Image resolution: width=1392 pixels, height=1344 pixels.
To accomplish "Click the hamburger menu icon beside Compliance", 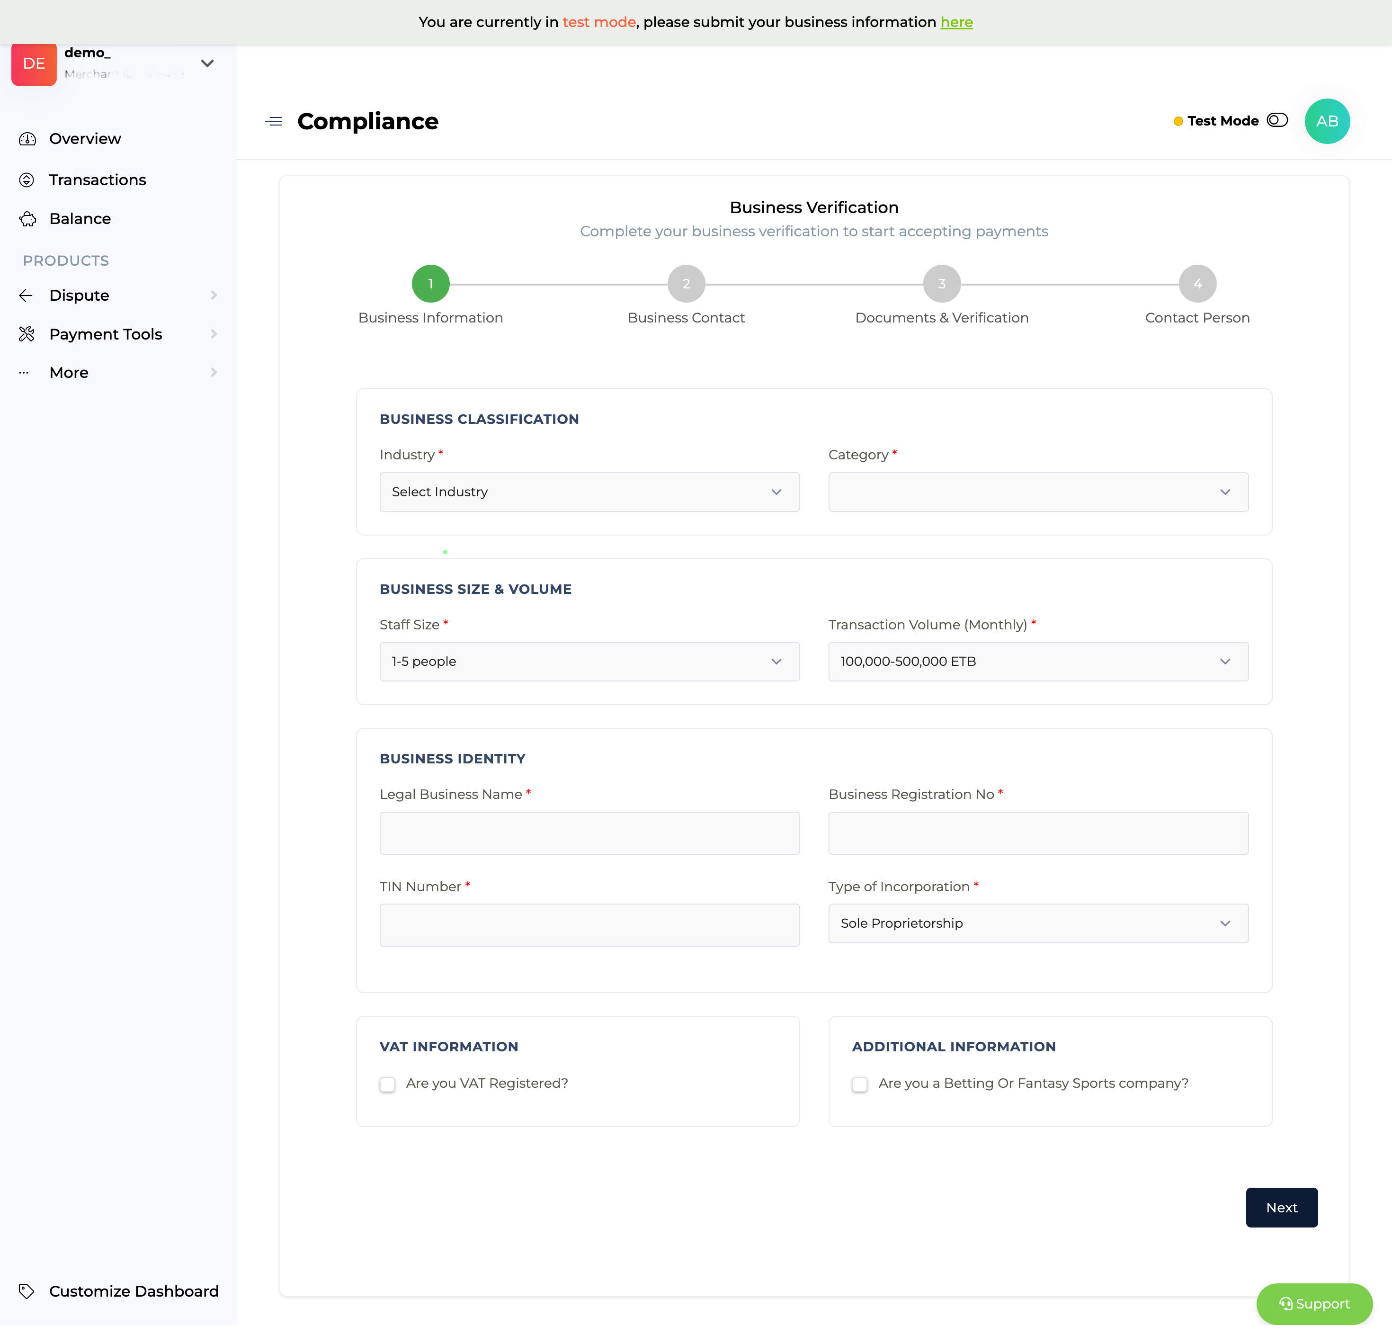I will [274, 121].
